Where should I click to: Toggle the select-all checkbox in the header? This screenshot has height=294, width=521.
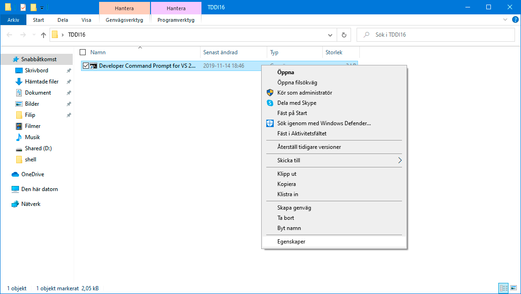coord(83,52)
